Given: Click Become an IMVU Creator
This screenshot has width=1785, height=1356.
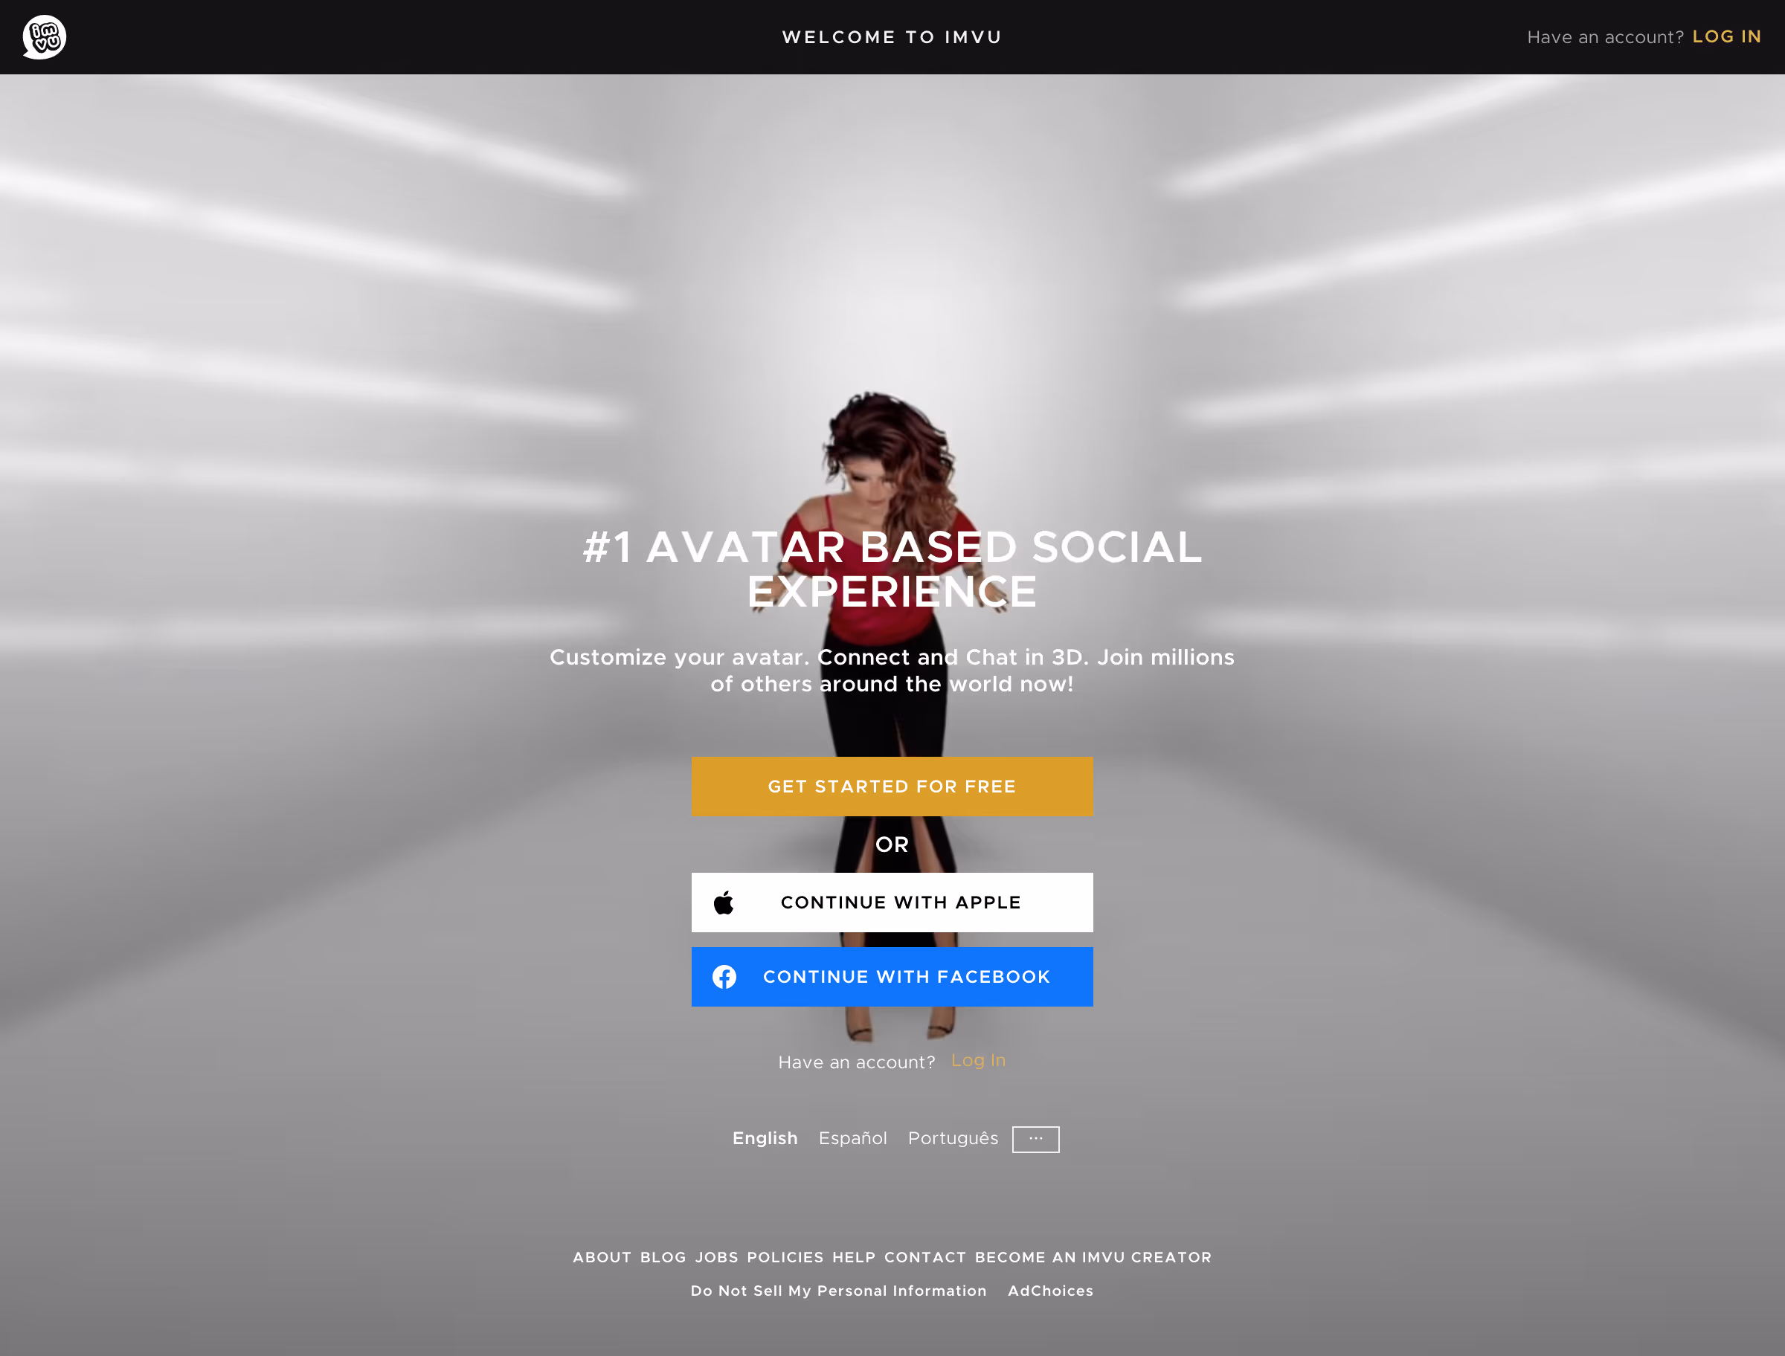Looking at the screenshot, I should (x=1093, y=1258).
